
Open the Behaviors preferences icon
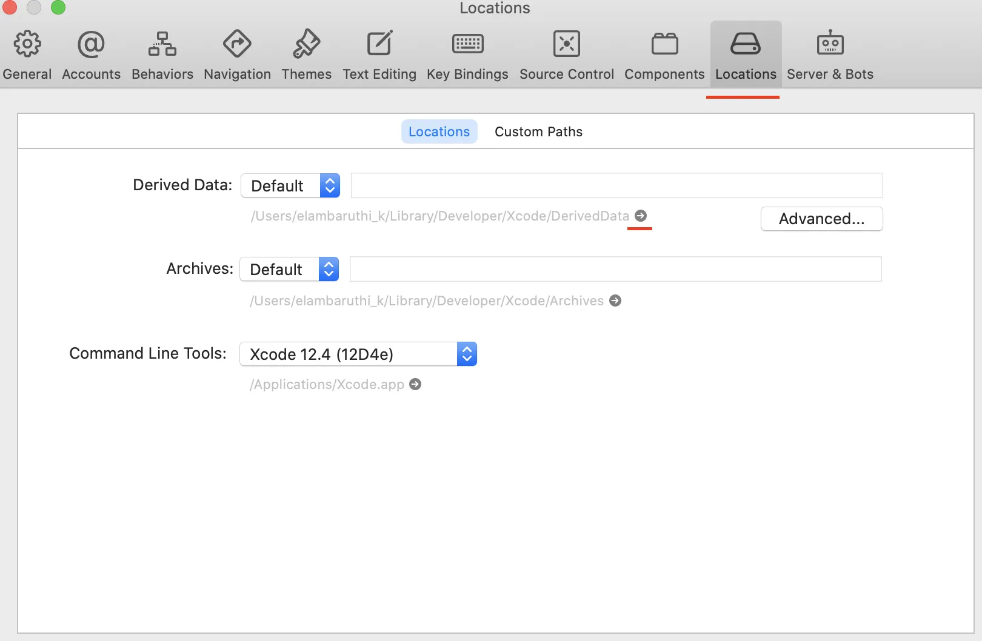click(162, 44)
